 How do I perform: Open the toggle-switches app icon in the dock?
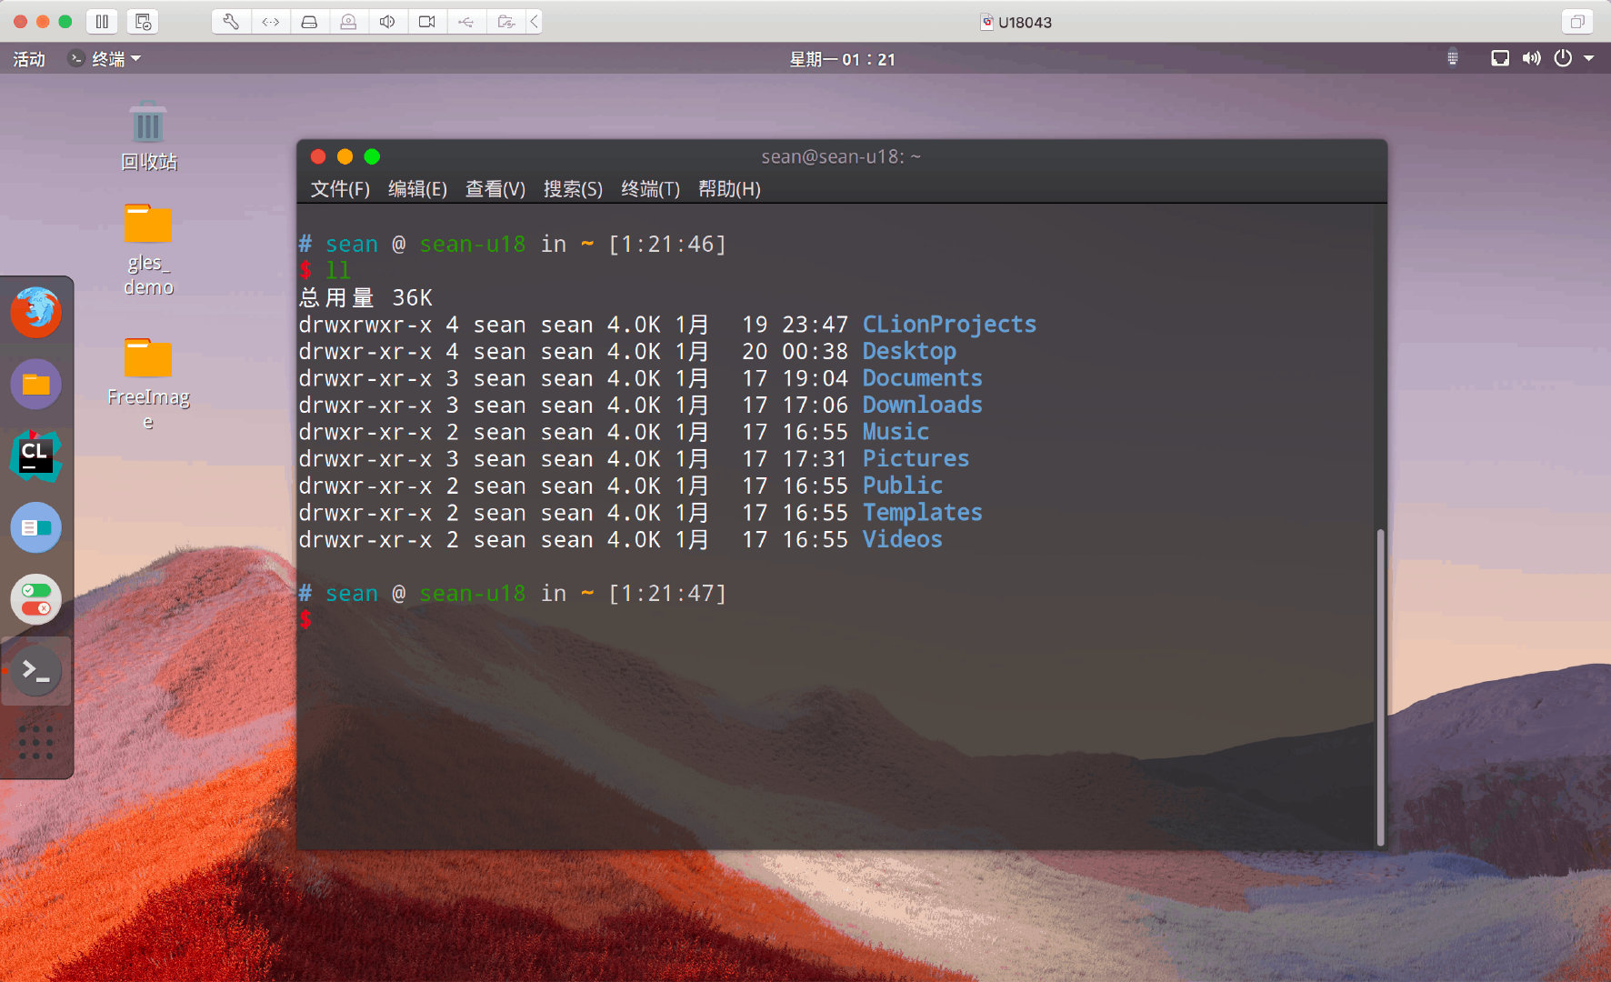pyautogui.click(x=36, y=599)
